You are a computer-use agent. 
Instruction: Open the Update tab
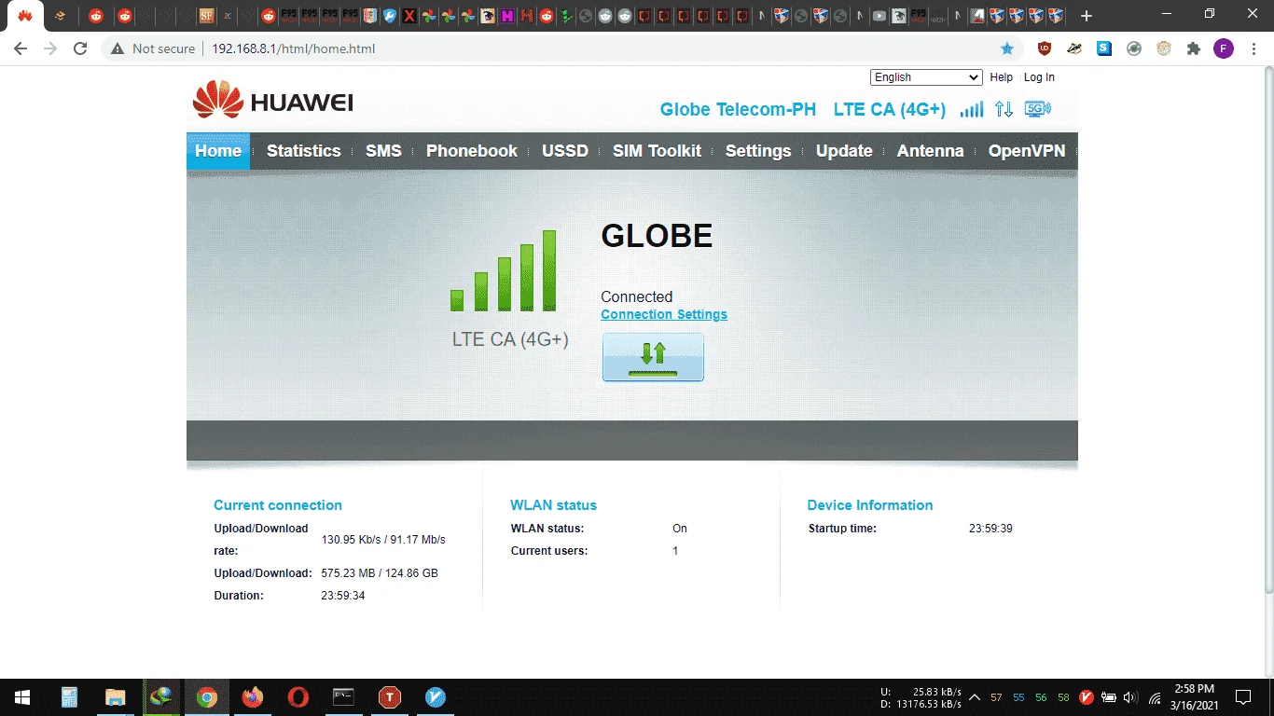click(x=844, y=151)
